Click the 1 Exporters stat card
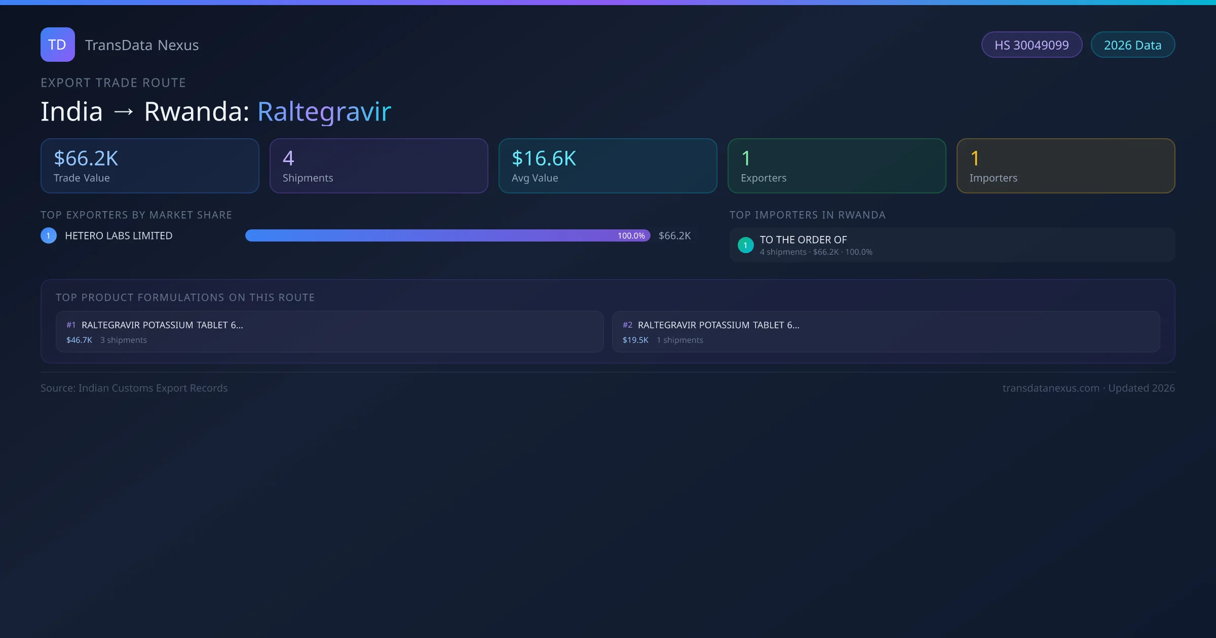 (x=837, y=166)
